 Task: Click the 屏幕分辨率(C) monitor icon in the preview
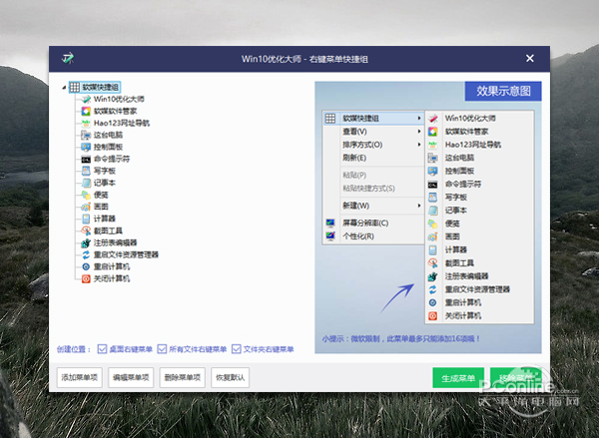[x=330, y=223]
